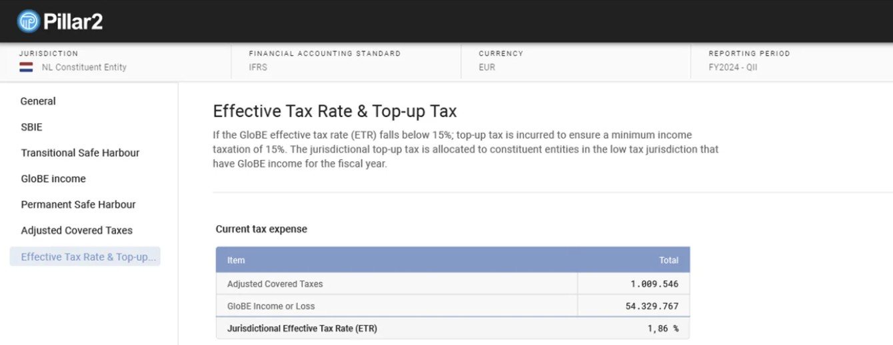Image resolution: width=893 pixels, height=345 pixels.
Task: Select Effective Tax Rate & Top-up sidebar item
Action: click(x=85, y=256)
